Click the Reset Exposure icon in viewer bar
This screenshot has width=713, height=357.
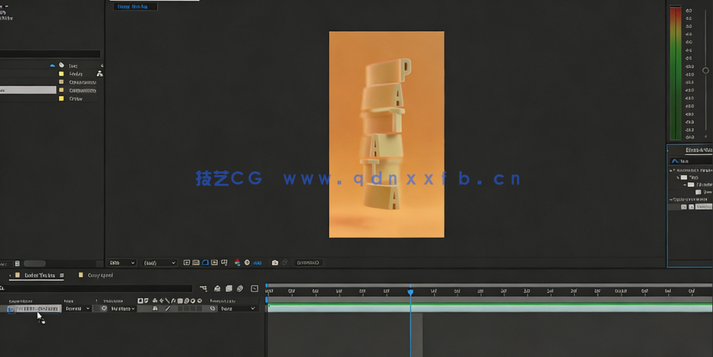coord(247,263)
